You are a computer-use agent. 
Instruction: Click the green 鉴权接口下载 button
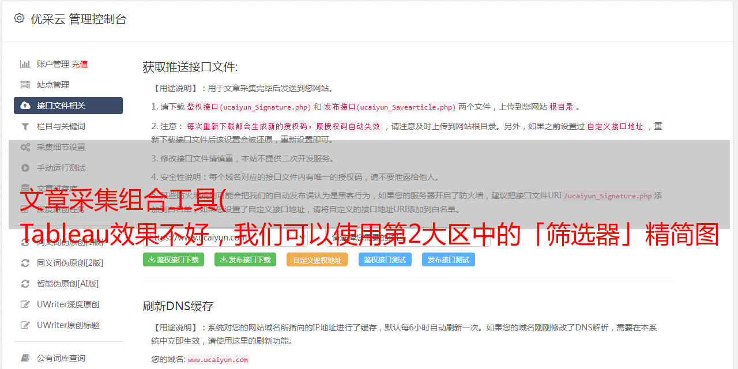click(174, 259)
